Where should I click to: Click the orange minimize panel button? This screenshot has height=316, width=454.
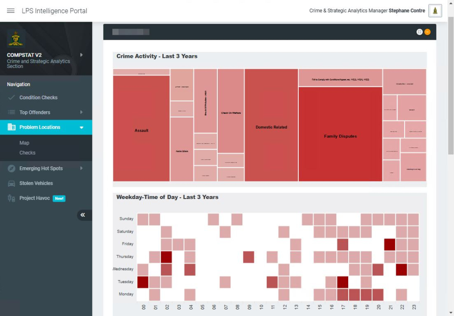(427, 32)
